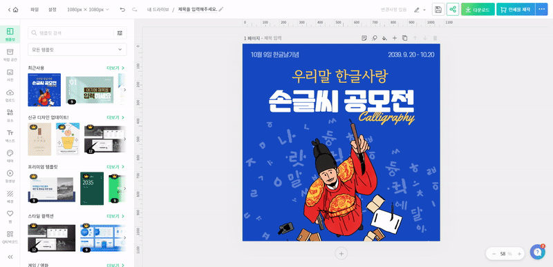Click the save floppy disk icon
The width and height of the screenshot is (553, 267).
click(438, 10)
